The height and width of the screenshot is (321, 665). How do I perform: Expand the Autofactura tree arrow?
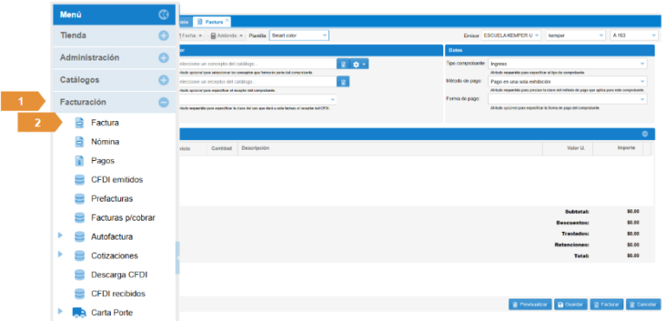[x=60, y=235]
